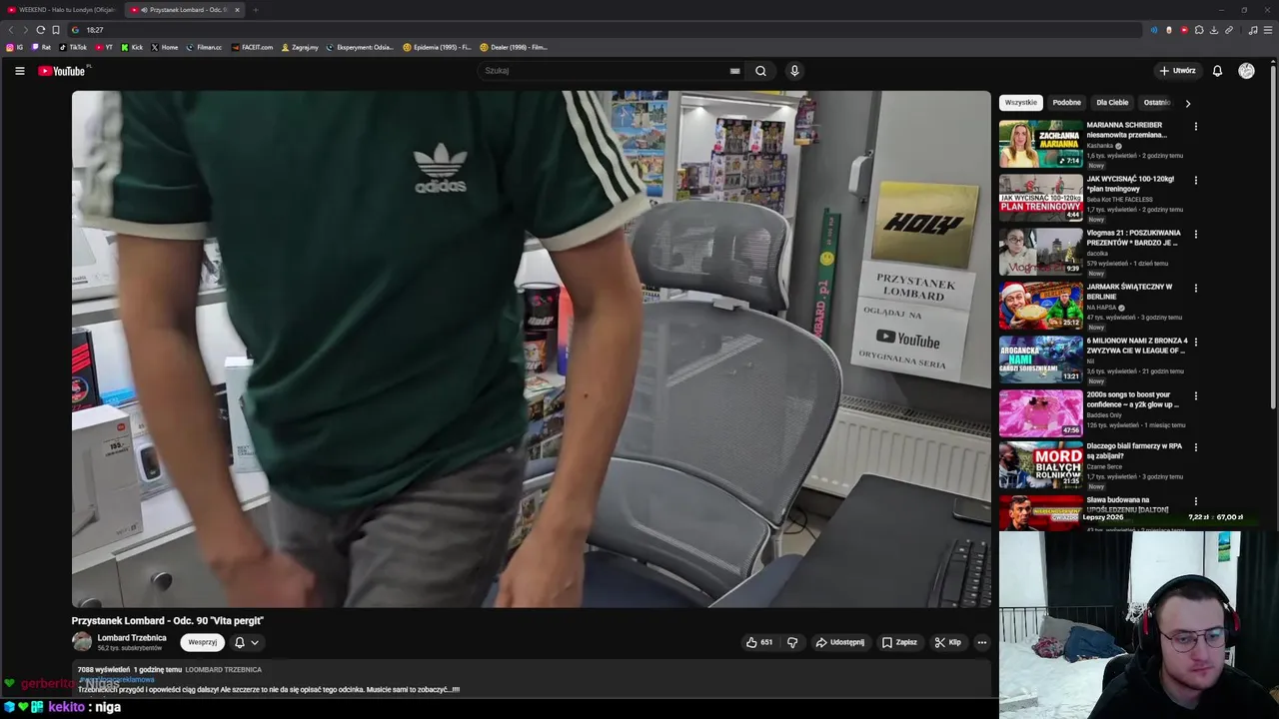Open browser extensions puzzle icon
This screenshot has height=719, width=1279.
pos(1199,30)
